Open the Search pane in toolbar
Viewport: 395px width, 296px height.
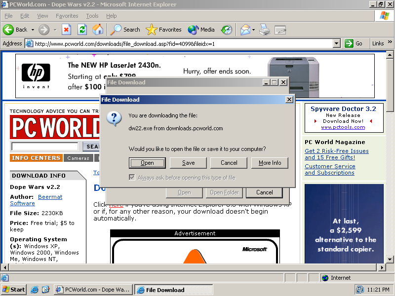125,30
